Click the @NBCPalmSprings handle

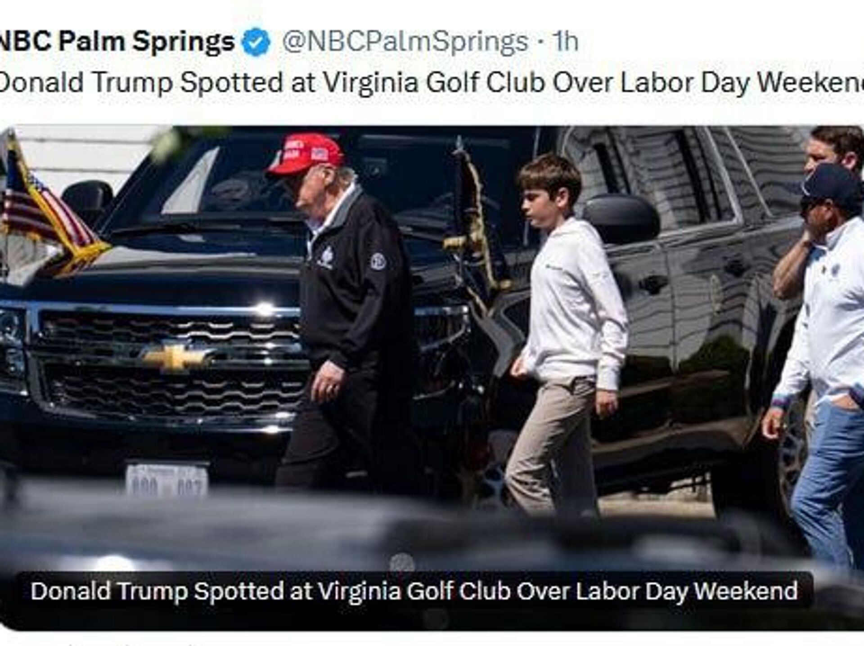click(x=405, y=42)
